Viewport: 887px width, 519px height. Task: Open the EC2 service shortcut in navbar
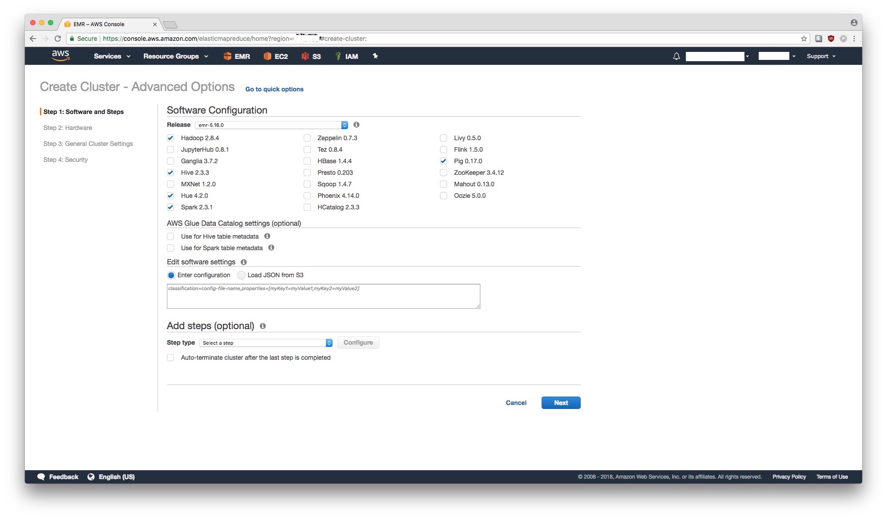pos(276,56)
